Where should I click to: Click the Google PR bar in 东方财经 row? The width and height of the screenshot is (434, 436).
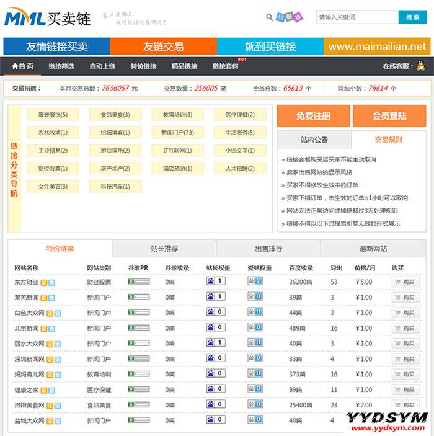pyautogui.click(x=138, y=282)
